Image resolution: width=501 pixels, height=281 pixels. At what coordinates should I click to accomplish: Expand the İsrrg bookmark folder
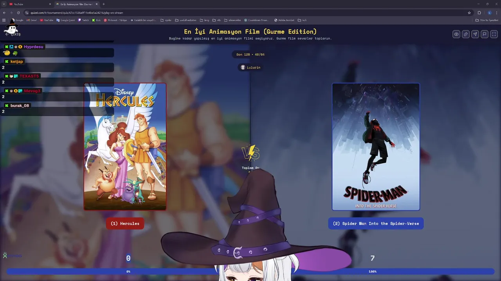pos(204,20)
